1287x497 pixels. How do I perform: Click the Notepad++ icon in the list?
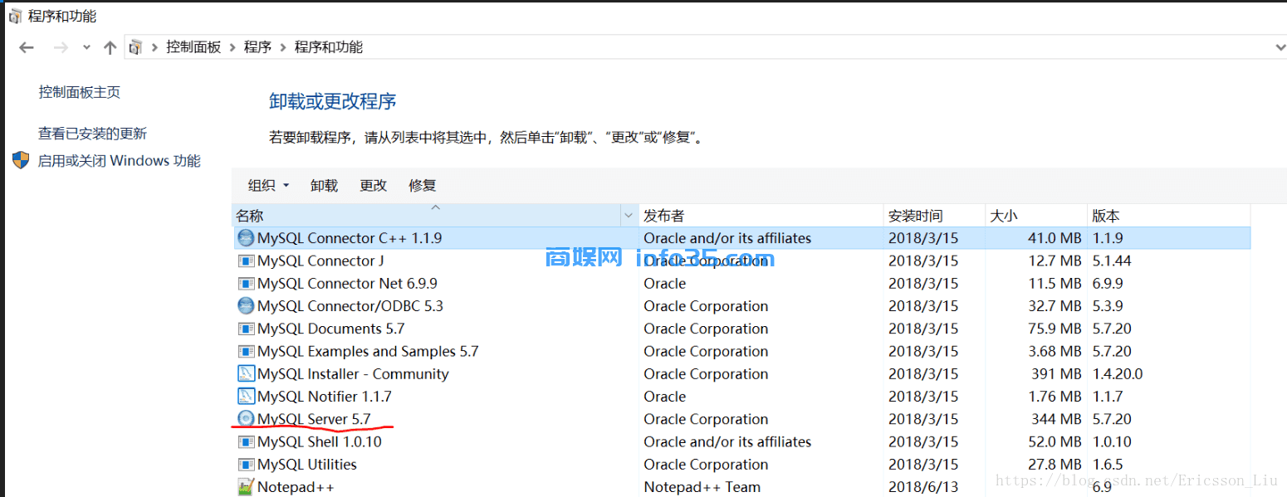tap(246, 486)
